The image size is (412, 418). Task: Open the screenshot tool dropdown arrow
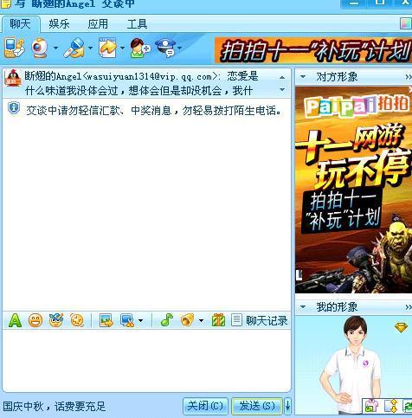pyautogui.click(x=140, y=320)
